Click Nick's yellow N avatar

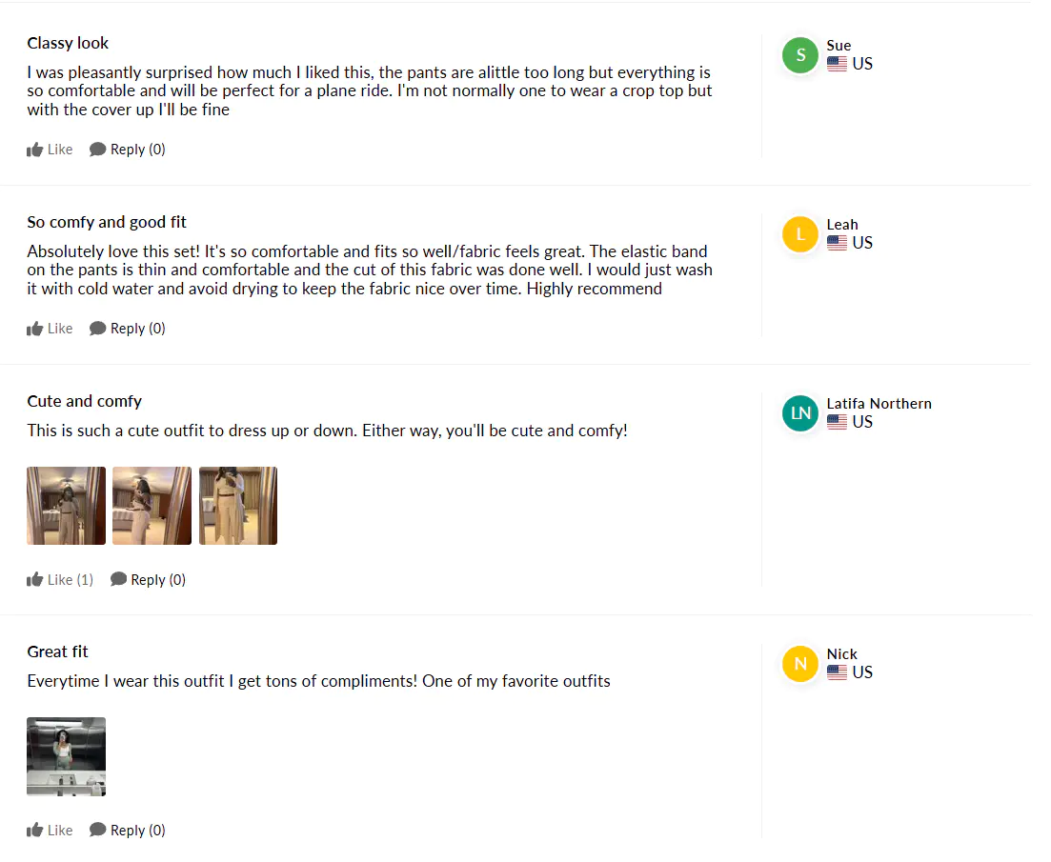800,664
